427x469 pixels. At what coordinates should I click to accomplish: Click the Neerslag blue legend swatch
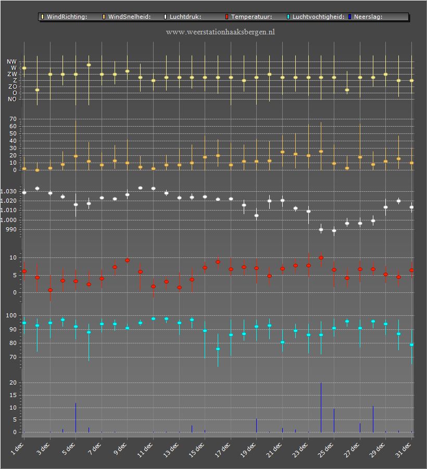(x=349, y=17)
